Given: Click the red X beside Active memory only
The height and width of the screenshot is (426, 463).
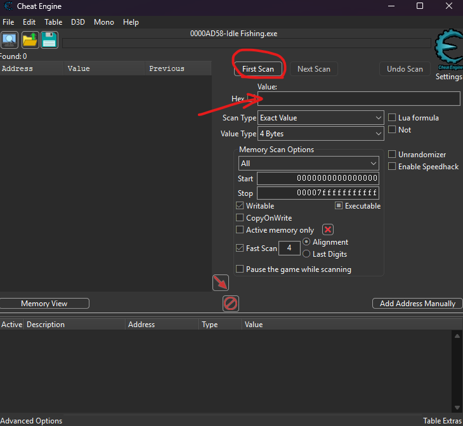Looking at the screenshot, I should point(328,230).
